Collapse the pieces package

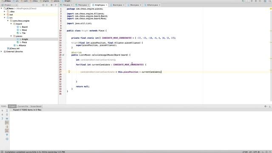11,36
